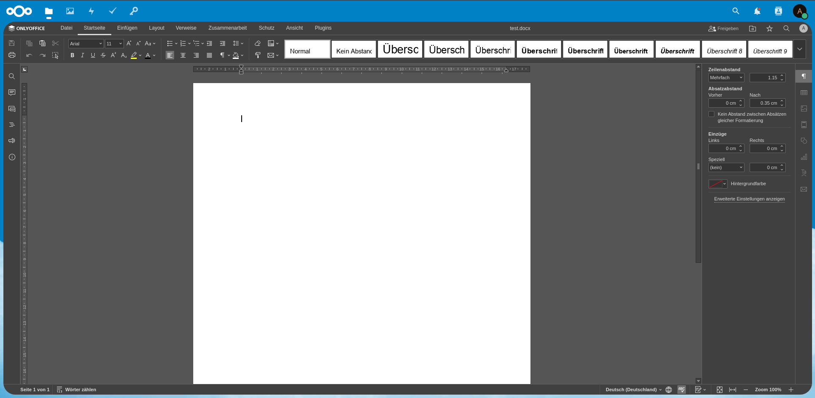The height and width of the screenshot is (398, 815).
Task: Click the Fit to page icon
Action: coord(719,390)
